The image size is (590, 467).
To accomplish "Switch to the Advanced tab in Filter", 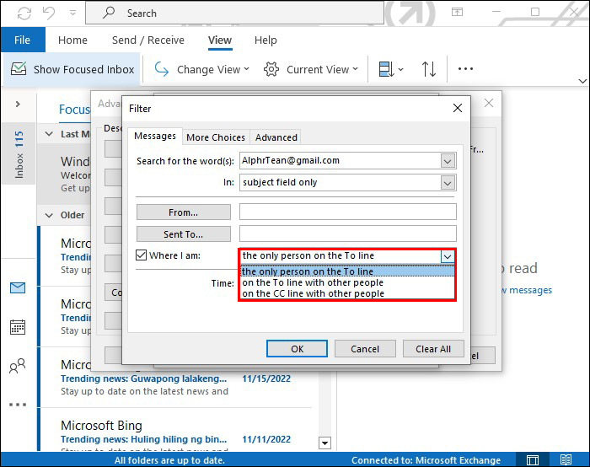I will (x=276, y=137).
